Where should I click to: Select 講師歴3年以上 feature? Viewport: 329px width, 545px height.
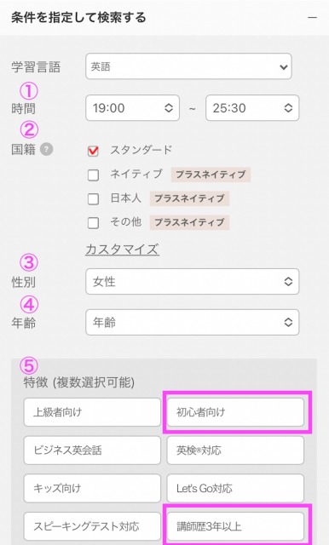click(235, 526)
